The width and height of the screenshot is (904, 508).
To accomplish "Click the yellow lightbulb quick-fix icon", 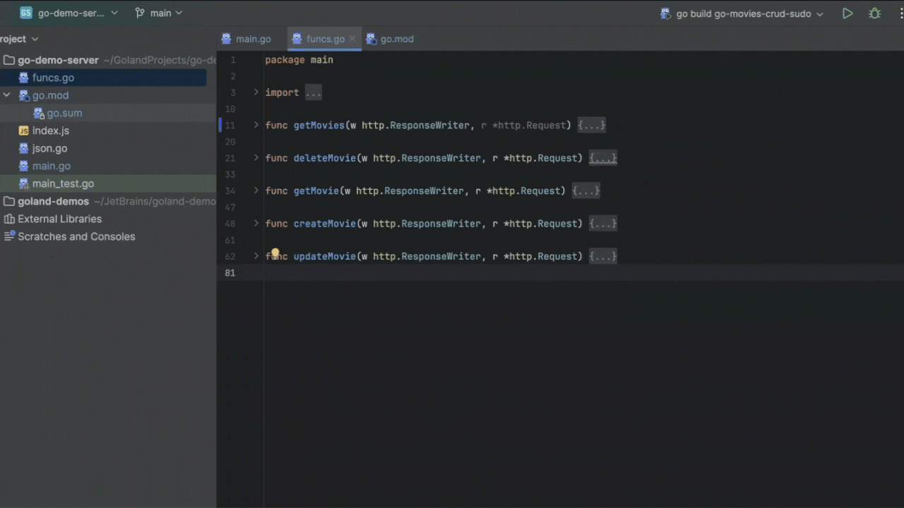I will pos(275,253).
